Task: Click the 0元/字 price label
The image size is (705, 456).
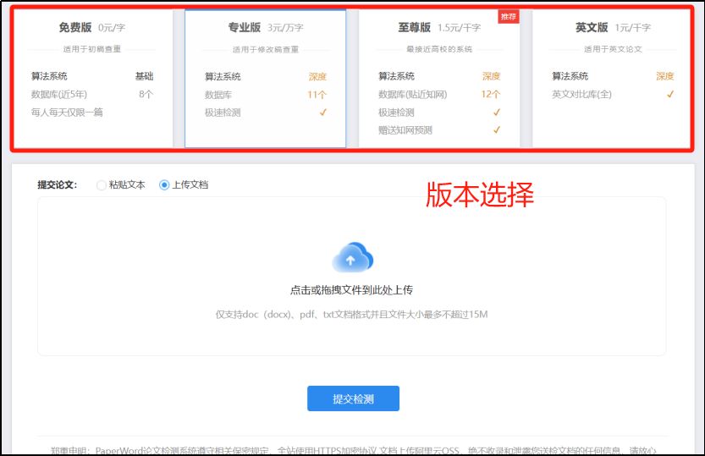Action: click(x=112, y=28)
